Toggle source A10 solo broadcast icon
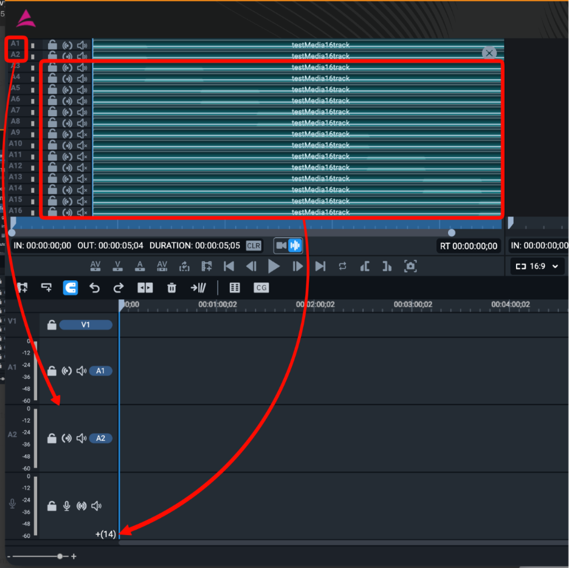This screenshot has width=569, height=568. [x=67, y=145]
